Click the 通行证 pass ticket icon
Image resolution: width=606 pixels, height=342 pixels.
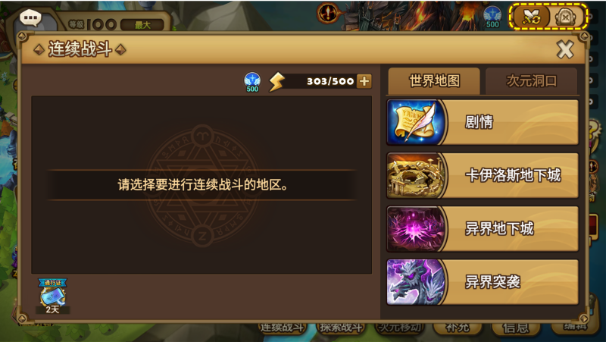(x=52, y=296)
